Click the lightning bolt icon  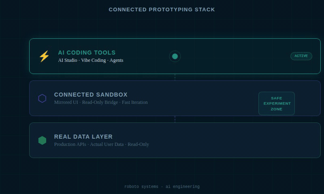tap(44, 56)
